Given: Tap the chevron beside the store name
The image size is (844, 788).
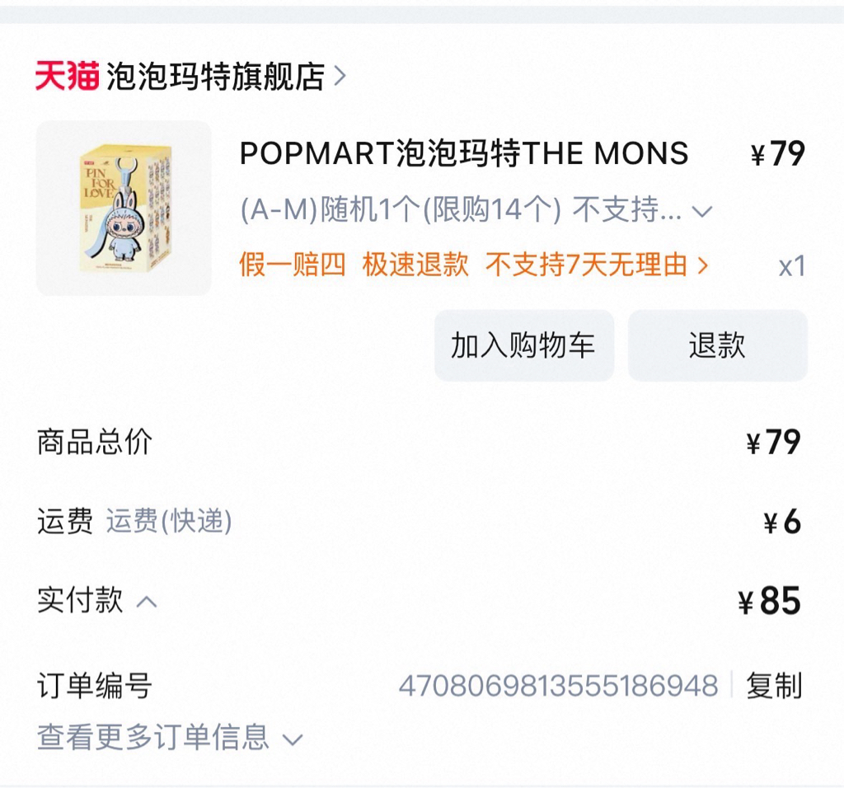Looking at the screenshot, I should click(340, 76).
